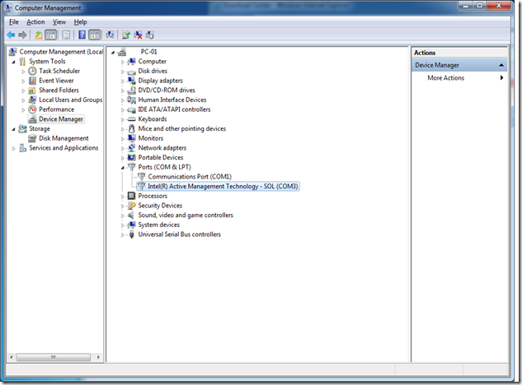Click the Uninstall device toolbar icon
This screenshot has height=385, width=522.
click(138, 35)
